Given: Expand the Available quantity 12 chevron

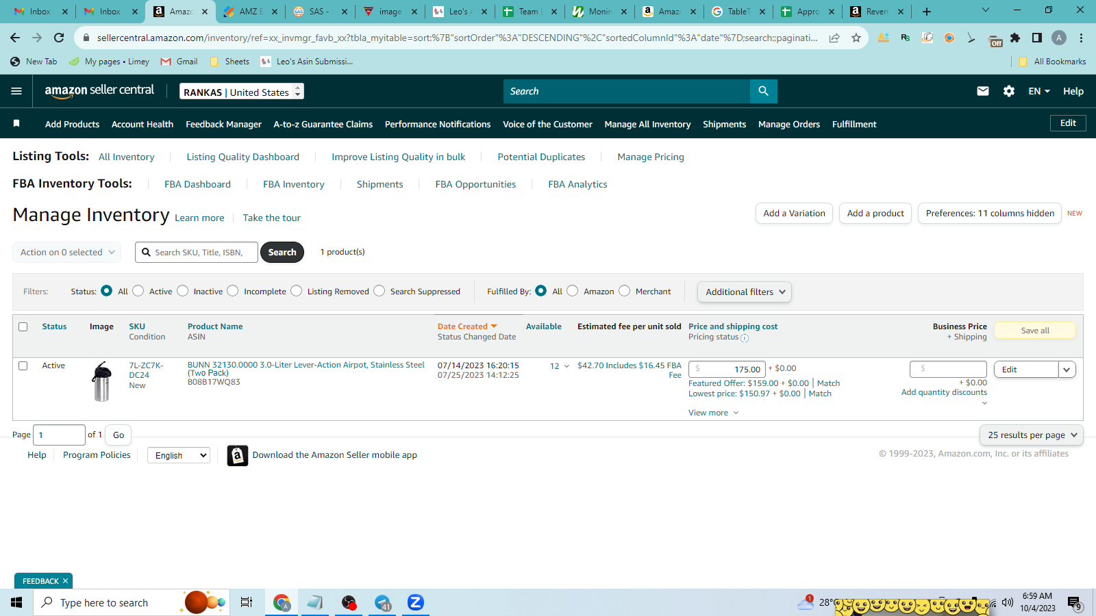Looking at the screenshot, I should point(566,366).
